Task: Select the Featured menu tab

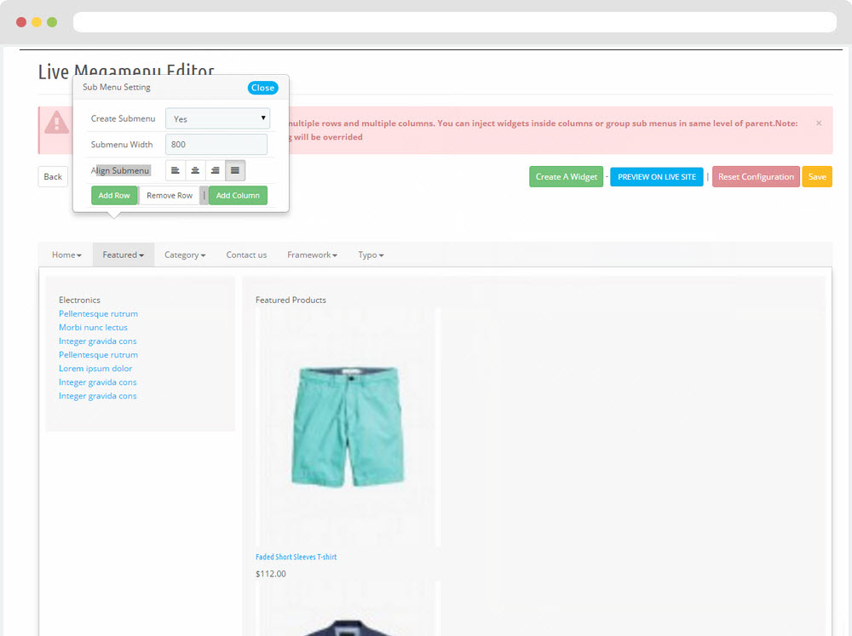Action: click(124, 255)
